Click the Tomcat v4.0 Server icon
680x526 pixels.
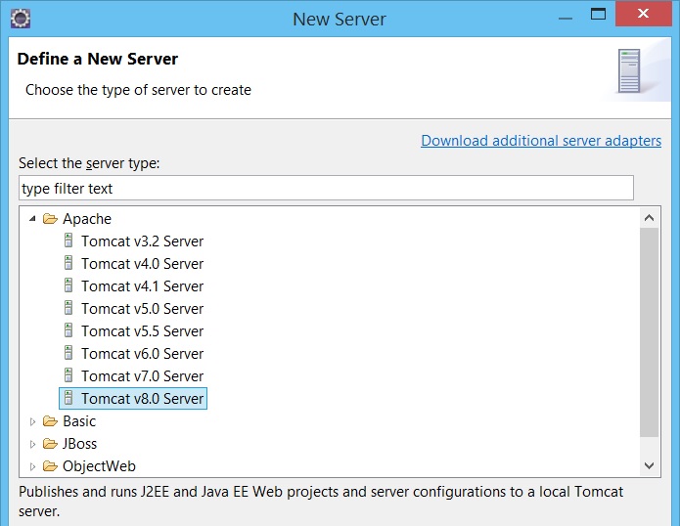[x=68, y=263]
